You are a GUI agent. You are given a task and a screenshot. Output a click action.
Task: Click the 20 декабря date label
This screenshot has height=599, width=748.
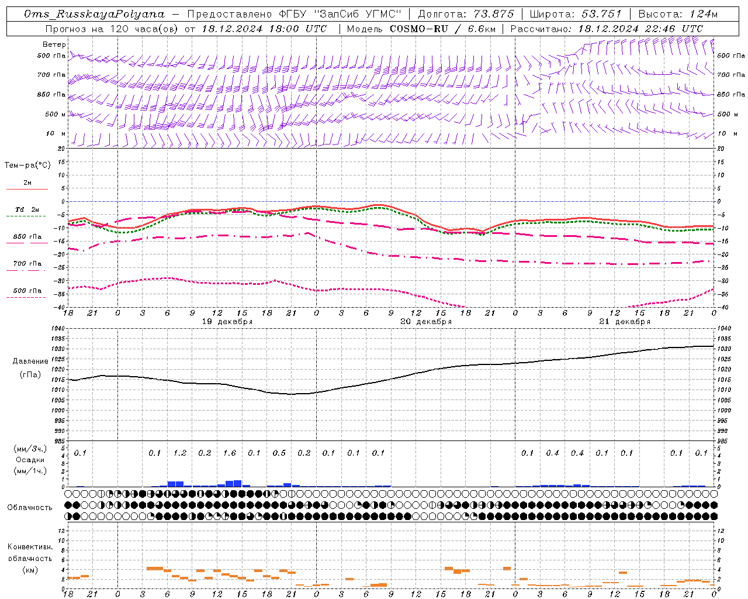point(426,322)
